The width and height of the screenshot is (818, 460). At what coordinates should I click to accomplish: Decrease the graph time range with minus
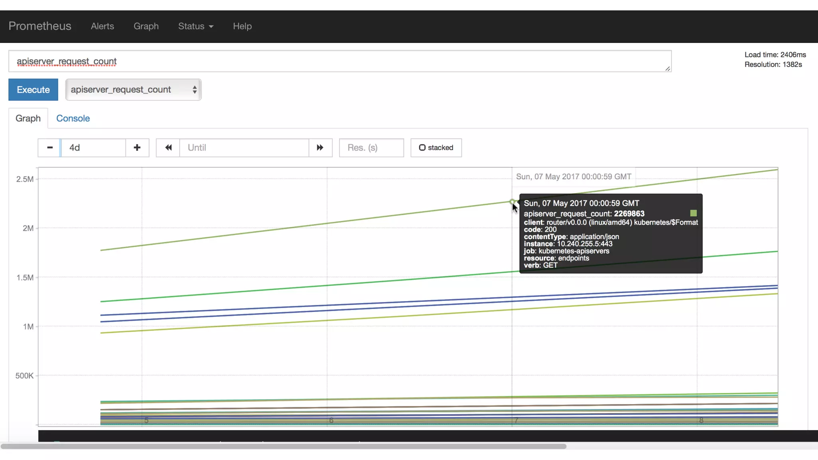(x=50, y=148)
